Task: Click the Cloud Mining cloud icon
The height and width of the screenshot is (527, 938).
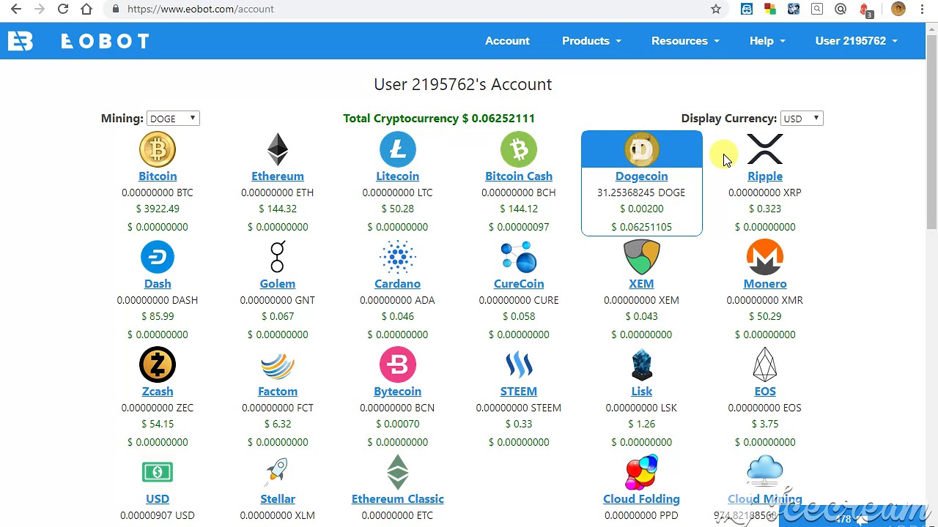Action: (765, 472)
